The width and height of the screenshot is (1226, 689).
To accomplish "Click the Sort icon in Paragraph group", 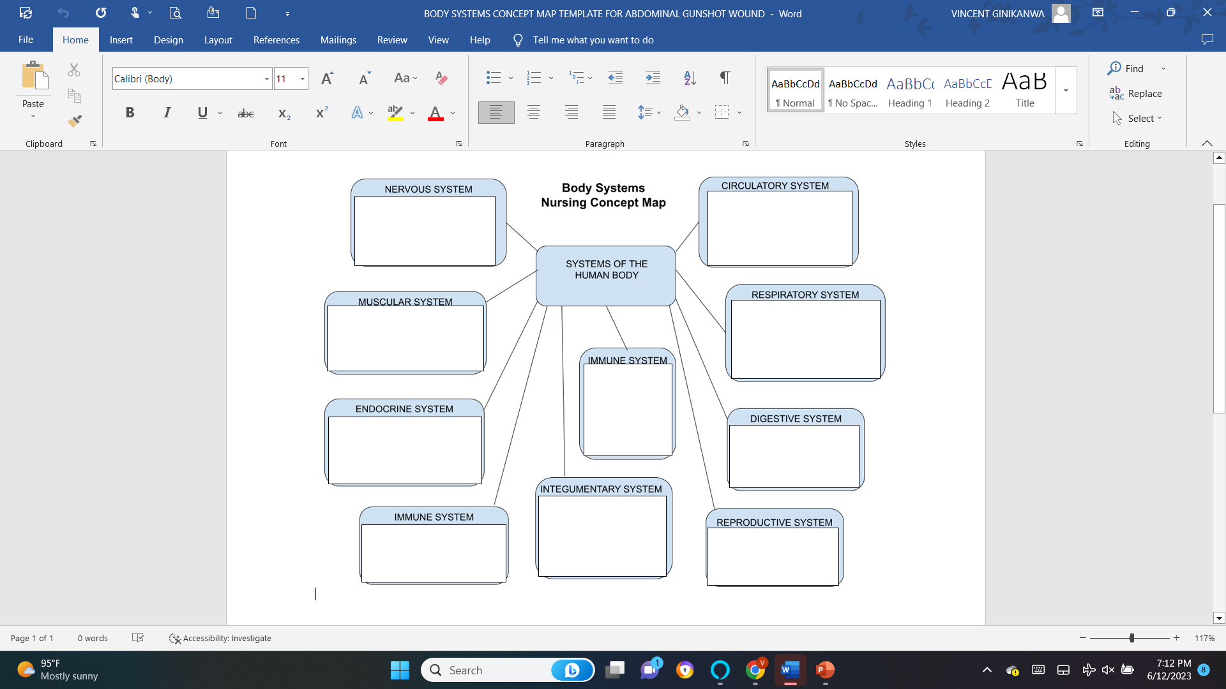I will coord(689,78).
